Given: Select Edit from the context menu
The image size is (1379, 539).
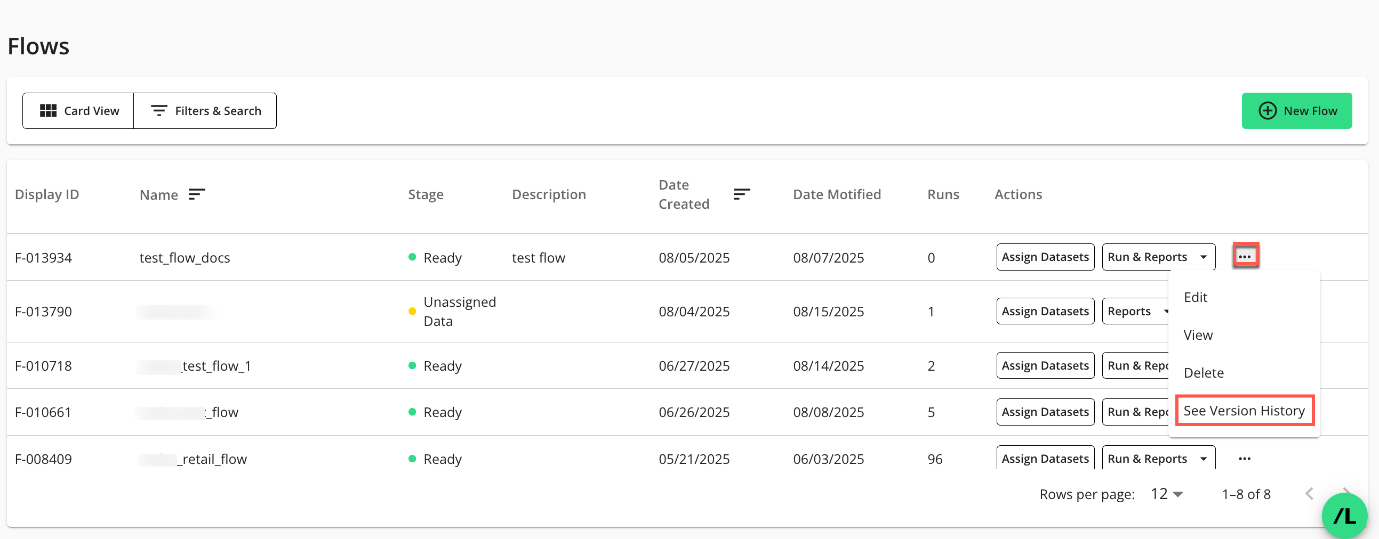Looking at the screenshot, I should point(1195,297).
